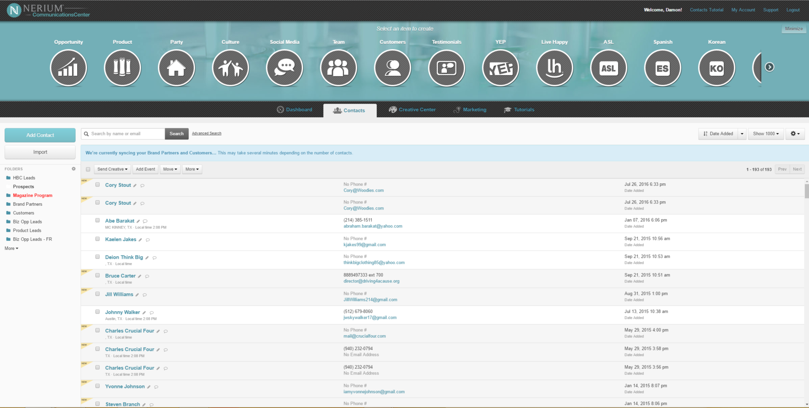
Task: Open the Contacts Tutorial link
Action: click(x=706, y=10)
